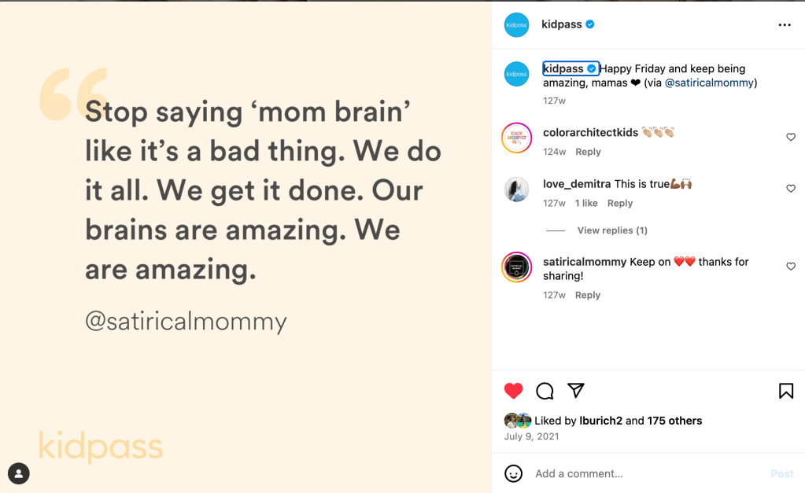Open the colorarchitectkids profile picture

coord(517,138)
